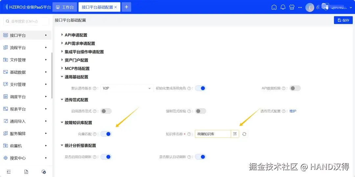
Task: Click the notification bell icon
Action: coord(283,7)
